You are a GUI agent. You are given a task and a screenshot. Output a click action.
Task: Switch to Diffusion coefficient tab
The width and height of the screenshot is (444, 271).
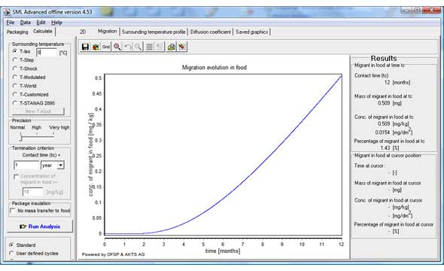point(211,32)
